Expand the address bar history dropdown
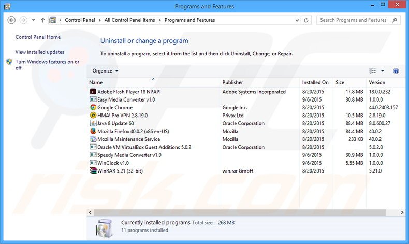The height and width of the screenshot is (244, 409). [297, 20]
